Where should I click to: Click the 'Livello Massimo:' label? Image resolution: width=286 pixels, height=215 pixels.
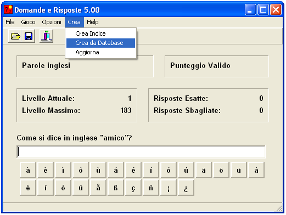pos(51,110)
